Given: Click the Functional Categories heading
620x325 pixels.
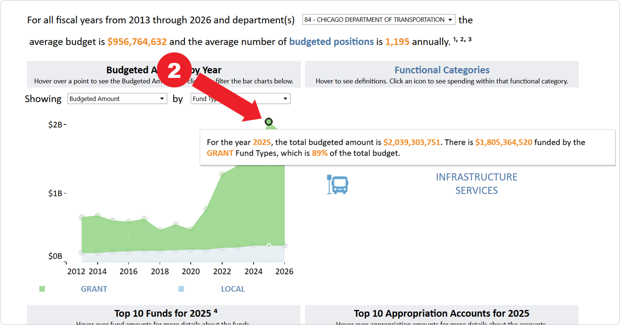Looking at the screenshot, I should click(x=442, y=70).
